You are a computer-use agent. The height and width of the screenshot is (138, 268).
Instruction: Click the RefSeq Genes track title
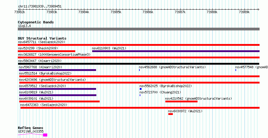coord(31,128)
